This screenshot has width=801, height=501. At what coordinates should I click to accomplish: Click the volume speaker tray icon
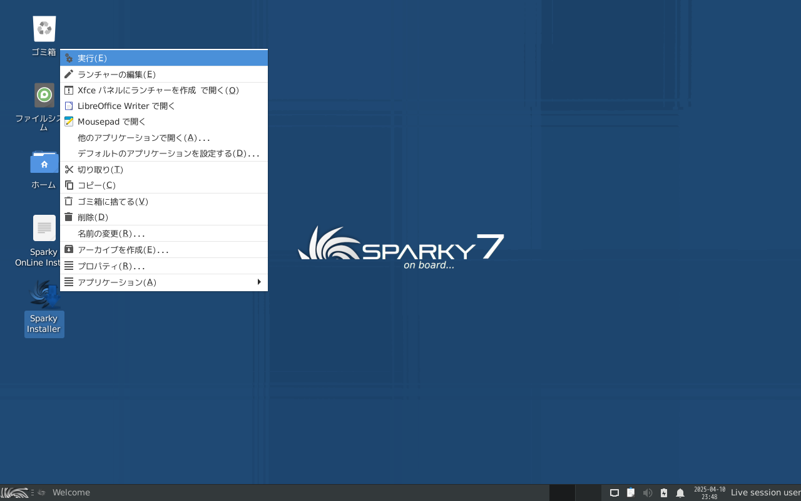pos(648,493)
